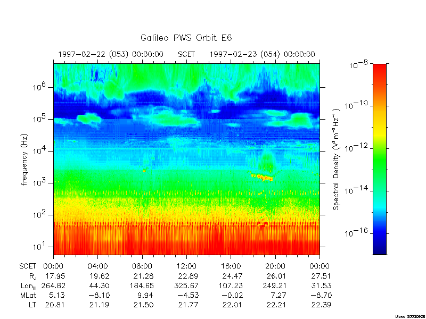
Task: Select the 20:00 SCET time label
Action: [x=275, y=266]
